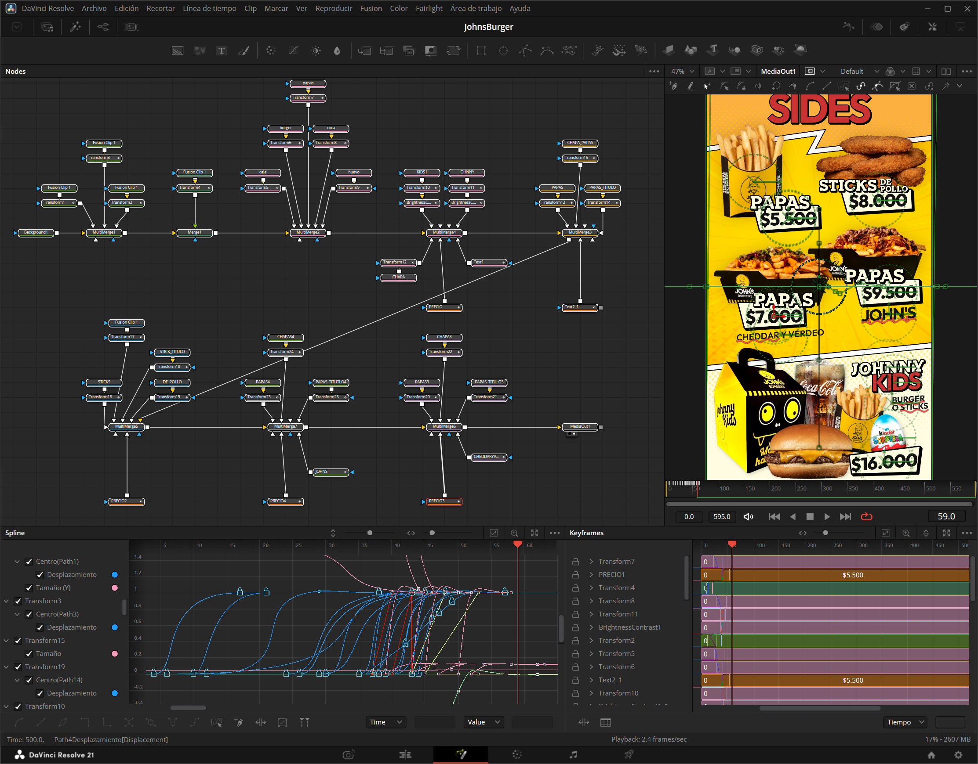The height and width of the screenshot is (764, 978).
Task: Click the current frame field showing 59.0
Action: [946, 517]
